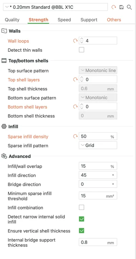Click the Advanced section gear icon
136x259 pixels.
pyautogui.click(x=4, y=156)
